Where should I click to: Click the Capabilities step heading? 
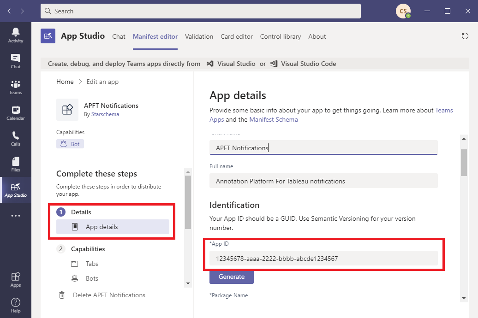click(x=88, y=249)
